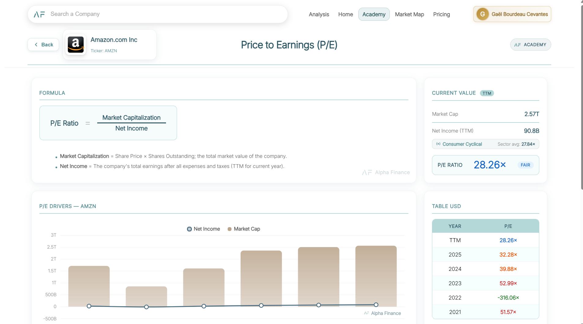Click the P/E DRIVERS — AMZN heading
Screen dimensions: 583x324
[x=68, y=206]
